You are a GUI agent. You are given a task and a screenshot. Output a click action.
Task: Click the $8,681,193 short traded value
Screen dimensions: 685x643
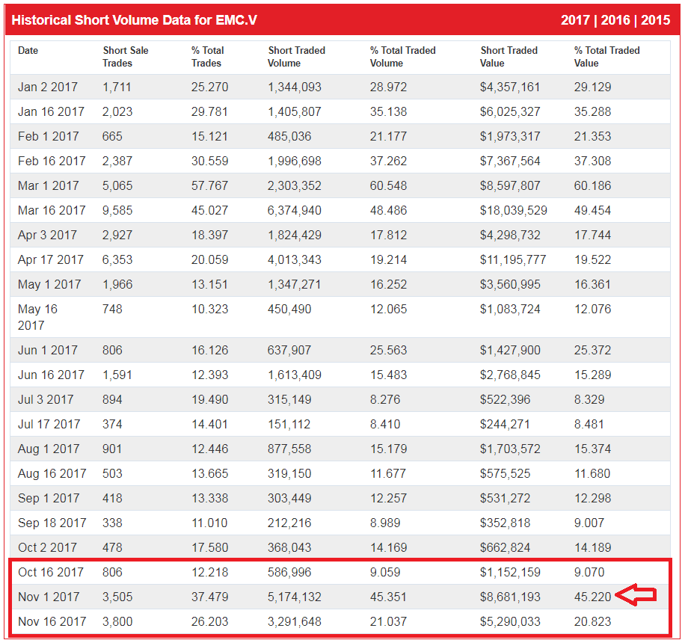tap(510, 597)
